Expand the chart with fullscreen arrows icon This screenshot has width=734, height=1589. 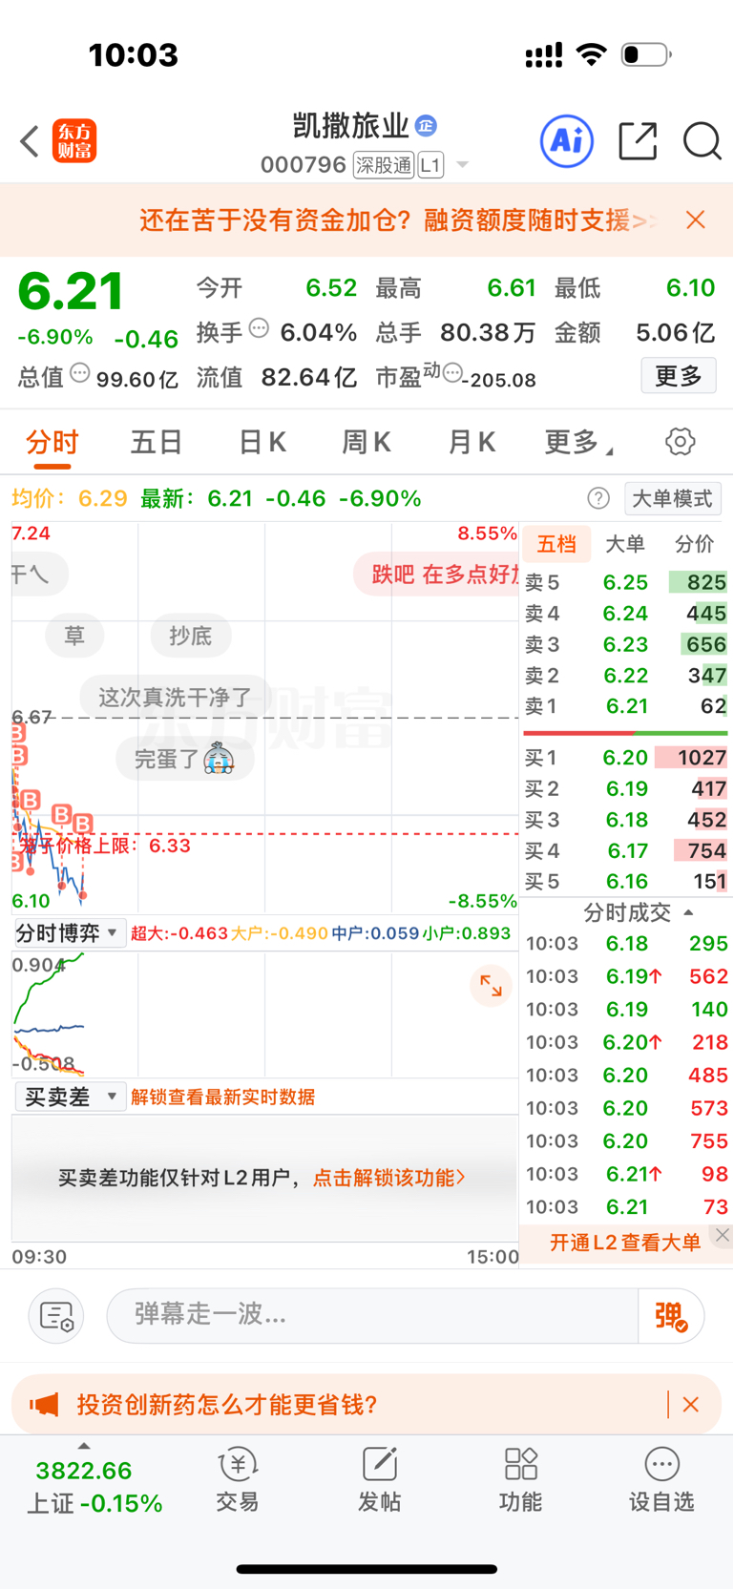(x=491, y=986)
